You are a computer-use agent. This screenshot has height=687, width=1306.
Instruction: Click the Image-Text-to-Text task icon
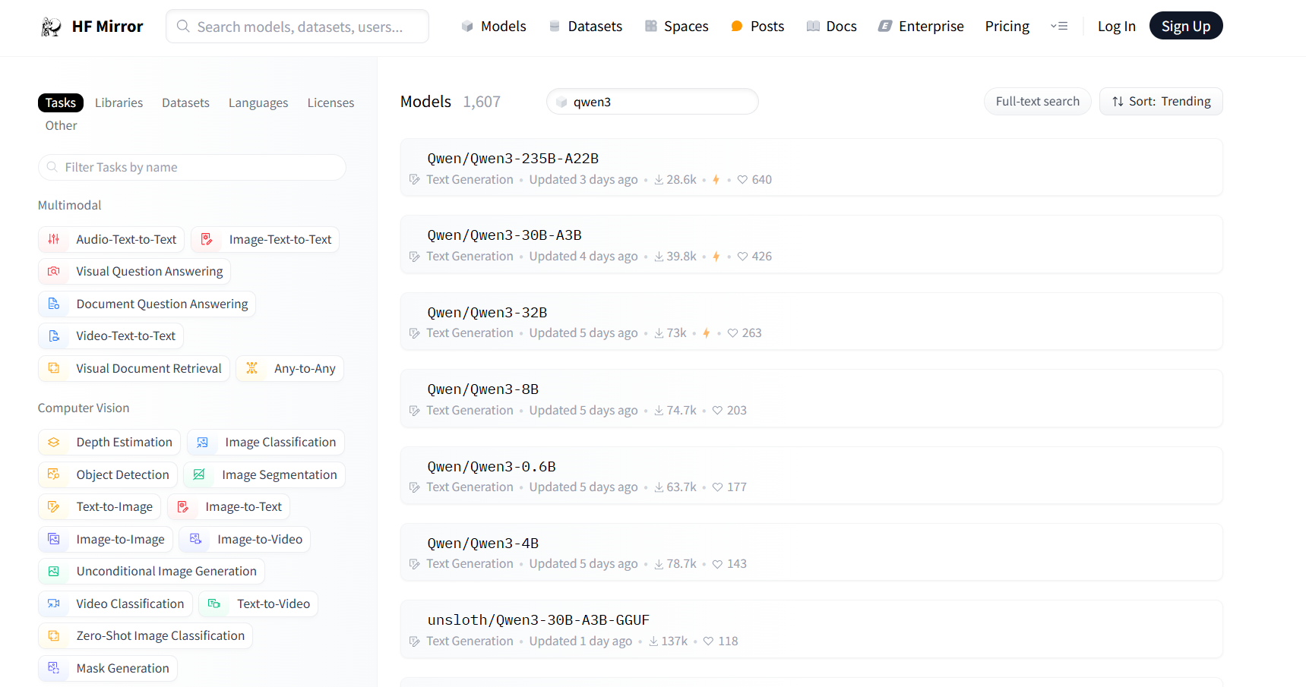(207, 239)
